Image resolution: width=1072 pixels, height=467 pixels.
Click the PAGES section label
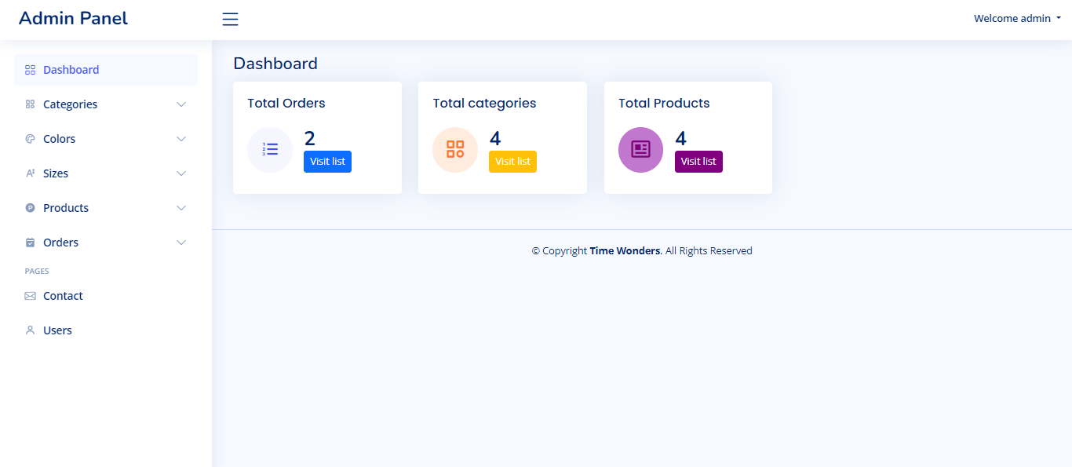(37, 271)
